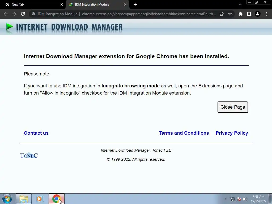Click the extension site info icon in address bar

pos(34,14)
